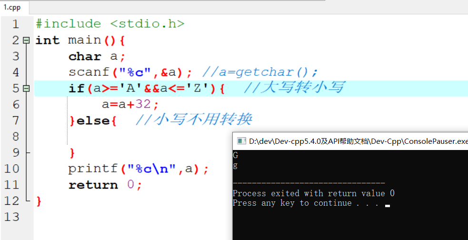Click the 'else' keyword on line 7

coord(93,120)
